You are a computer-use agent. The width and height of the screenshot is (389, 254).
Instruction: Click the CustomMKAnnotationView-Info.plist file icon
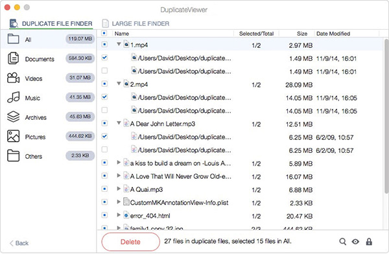(126, 202)
